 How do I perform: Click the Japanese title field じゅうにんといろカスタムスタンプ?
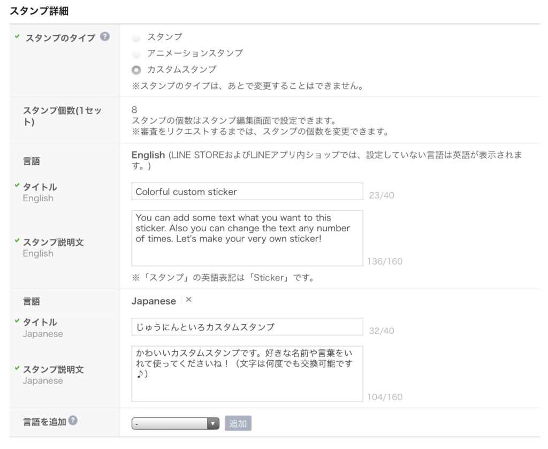tap(247, 327)
